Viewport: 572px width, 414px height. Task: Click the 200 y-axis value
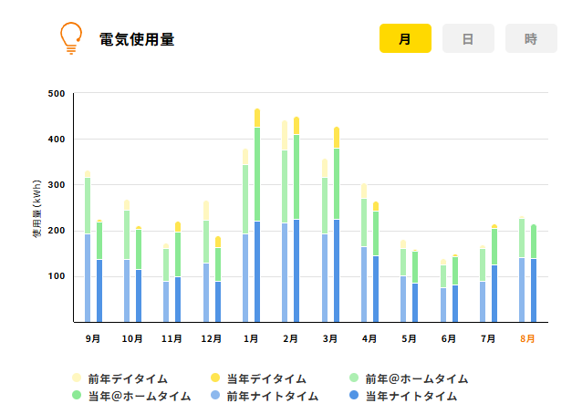coord(57,231)
